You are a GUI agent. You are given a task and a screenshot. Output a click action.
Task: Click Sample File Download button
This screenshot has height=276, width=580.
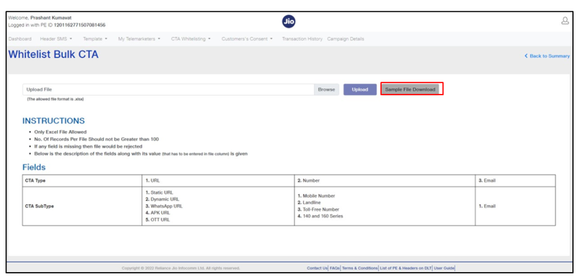(410, 90)
